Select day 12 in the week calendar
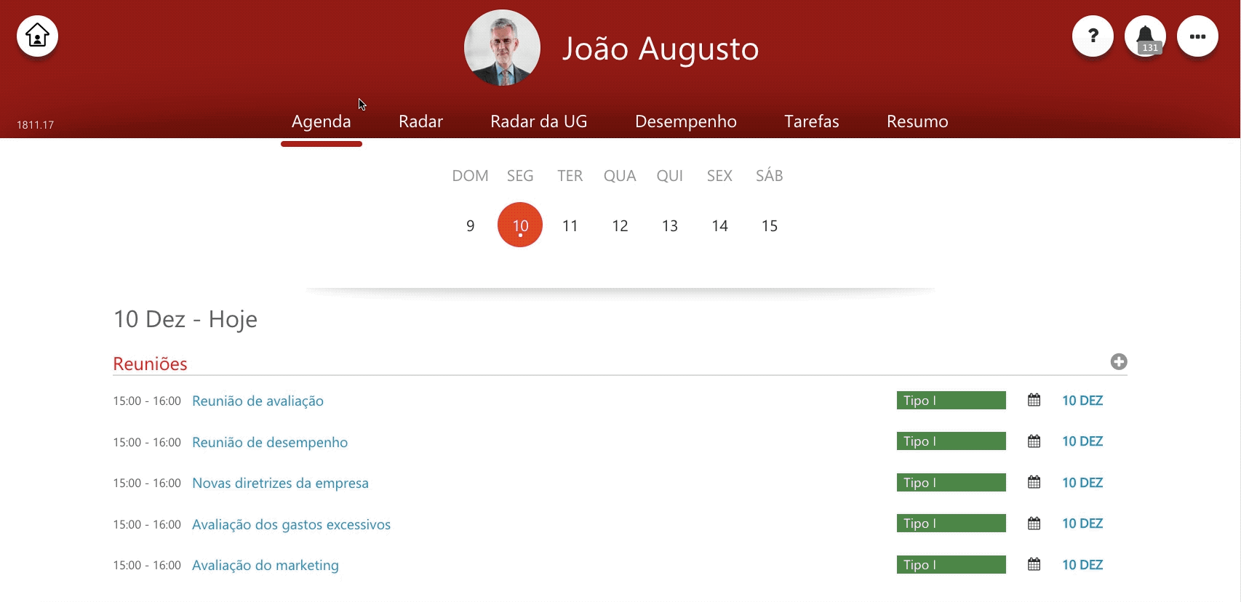 [x=620, y=225]
